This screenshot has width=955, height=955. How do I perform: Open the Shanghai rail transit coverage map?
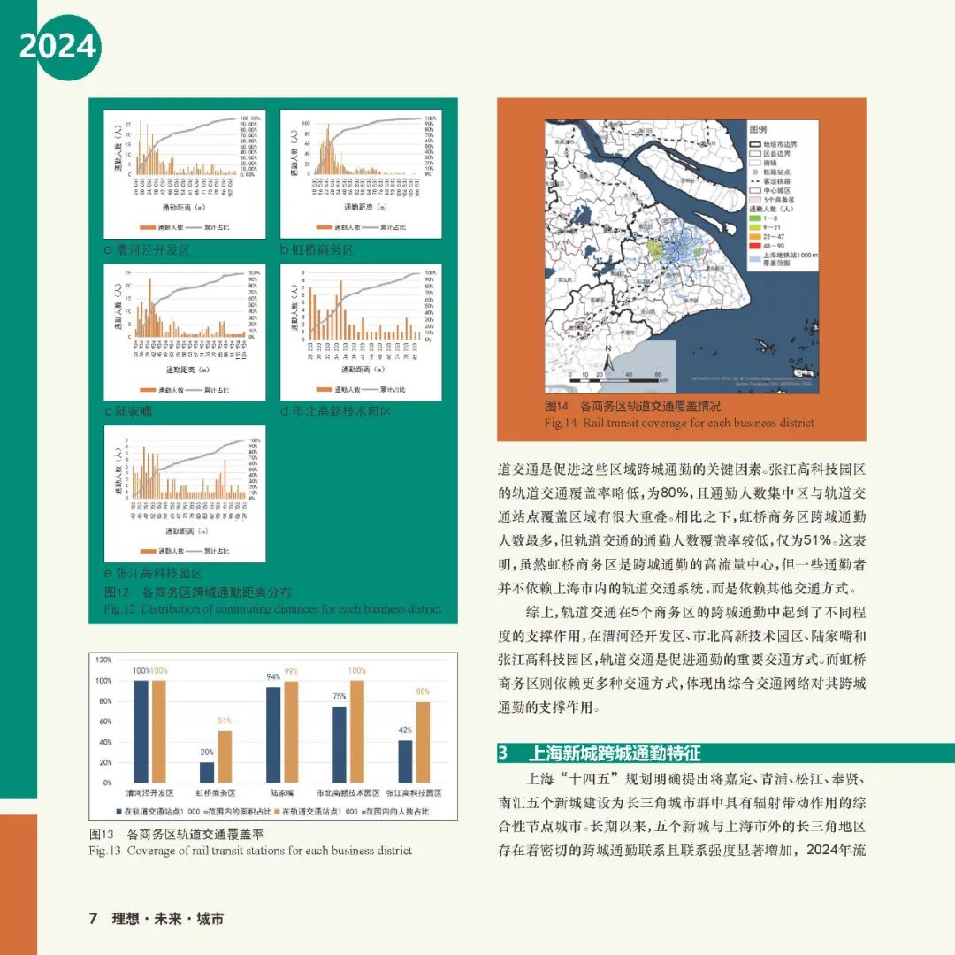[682, 256]
